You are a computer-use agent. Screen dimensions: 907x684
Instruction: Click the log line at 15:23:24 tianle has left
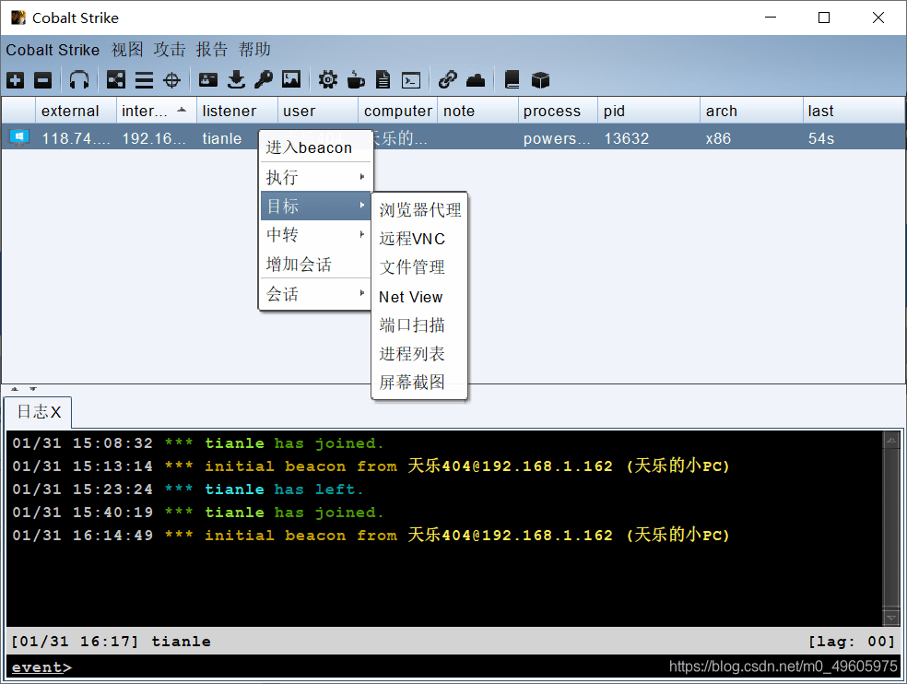[188, 489]
